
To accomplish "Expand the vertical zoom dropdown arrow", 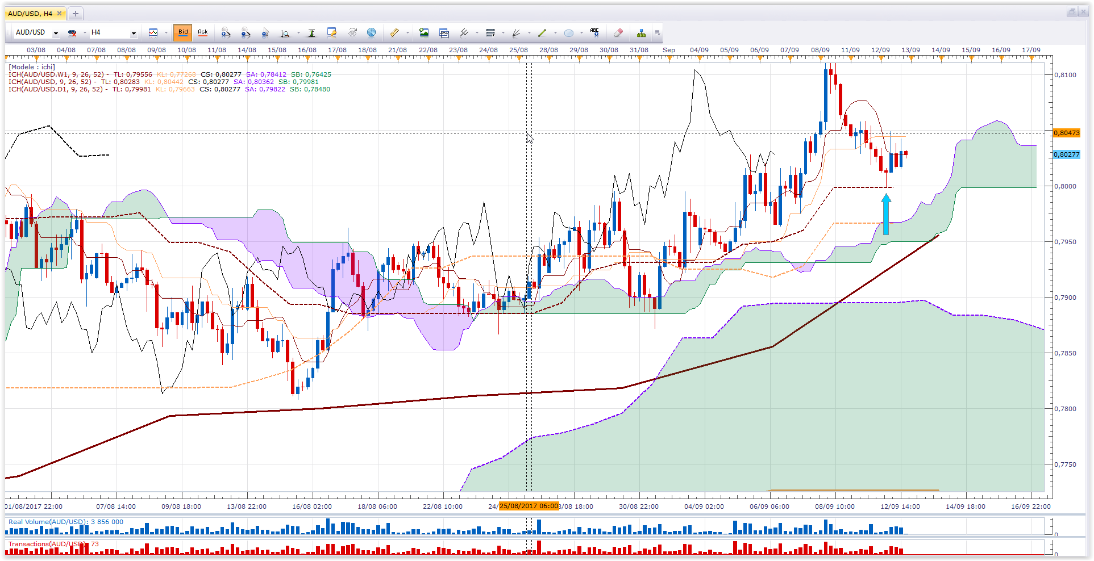I will click(x=298, y=33).
